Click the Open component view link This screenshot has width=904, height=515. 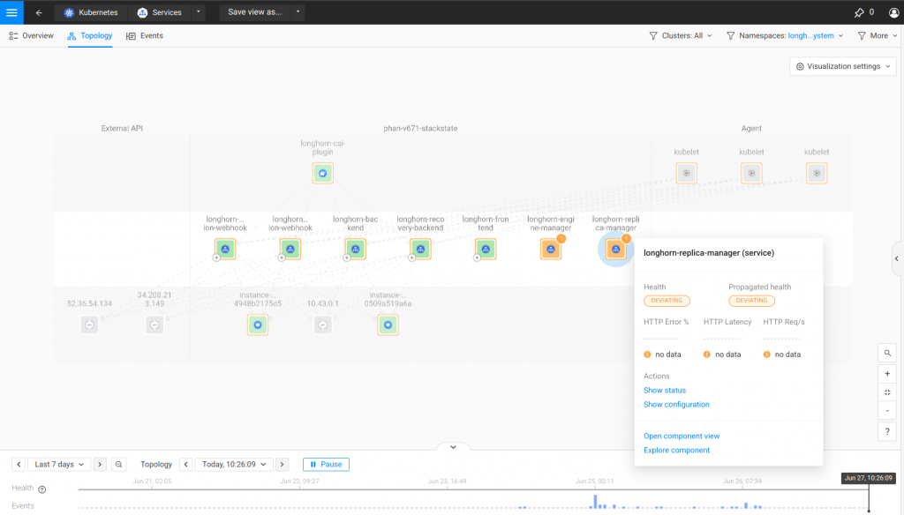click(x=682, y=436)
